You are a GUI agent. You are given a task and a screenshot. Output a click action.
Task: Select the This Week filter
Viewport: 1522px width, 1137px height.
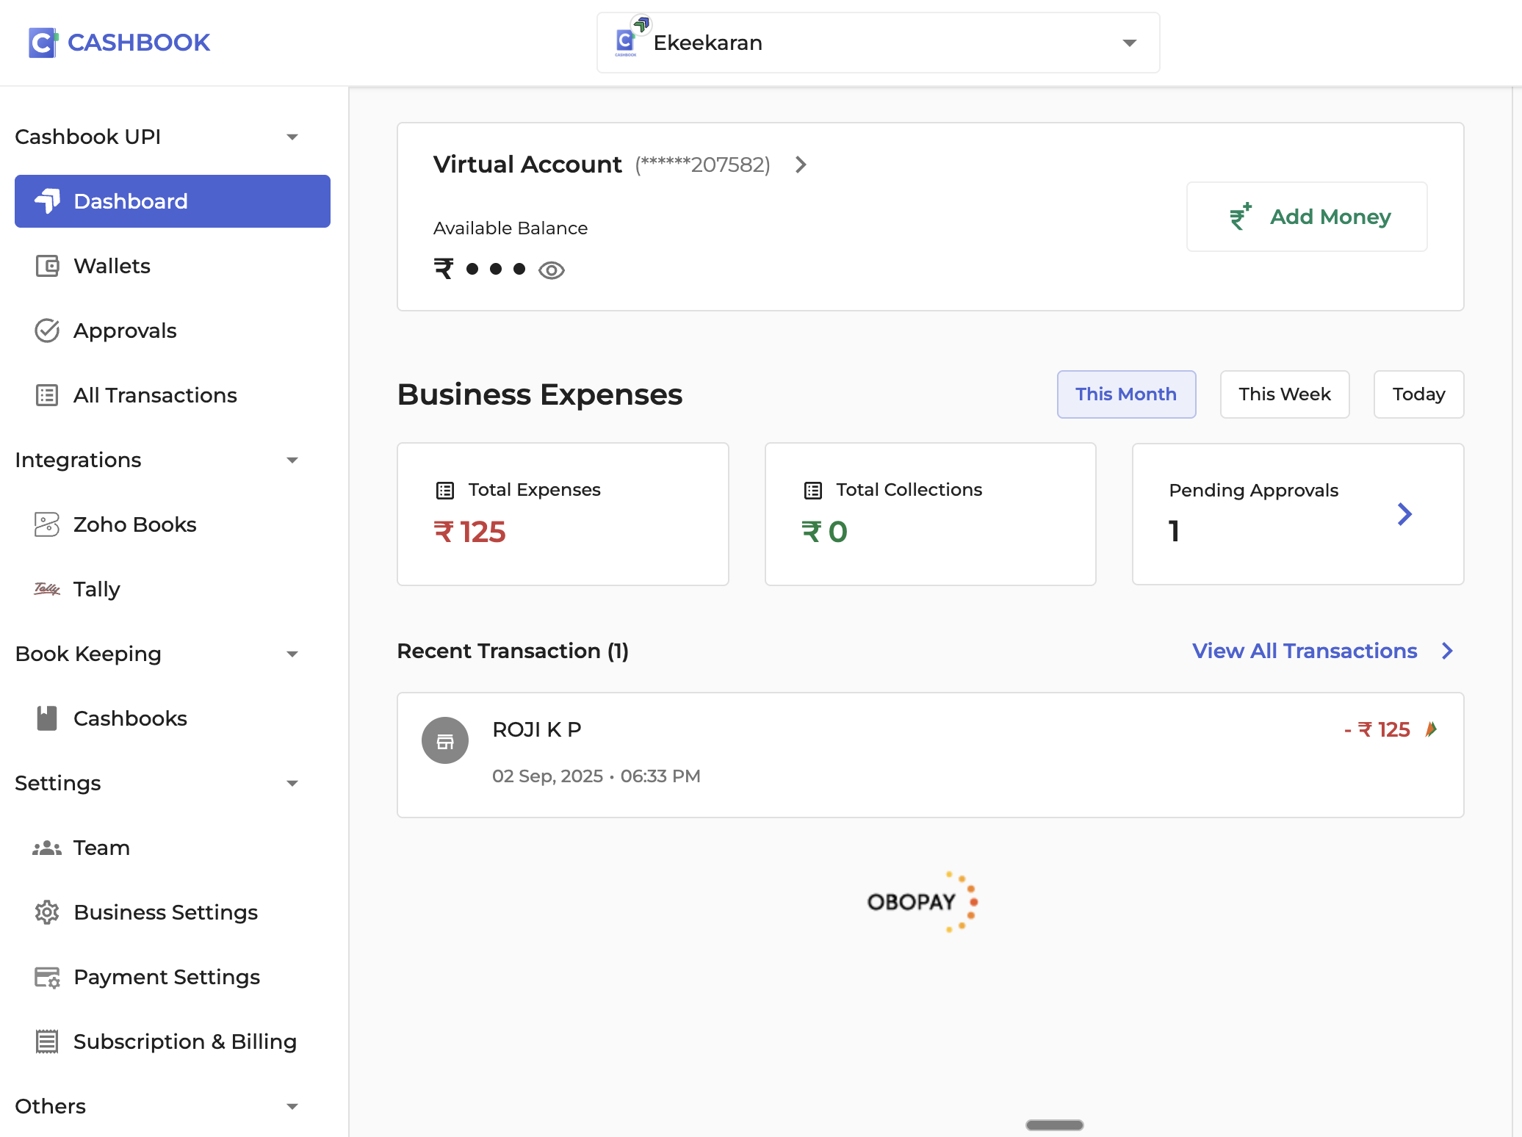1285,394
